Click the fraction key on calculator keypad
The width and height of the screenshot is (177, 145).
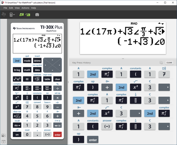coord(27,98)
